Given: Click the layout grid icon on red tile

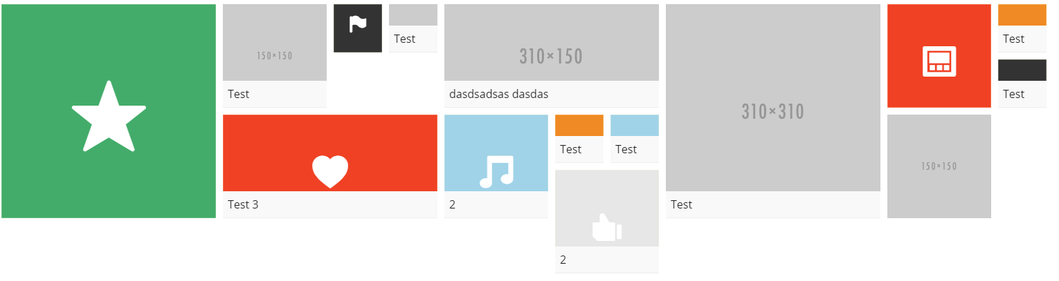Looking at the screenshot, I should [x=939, y=61].
